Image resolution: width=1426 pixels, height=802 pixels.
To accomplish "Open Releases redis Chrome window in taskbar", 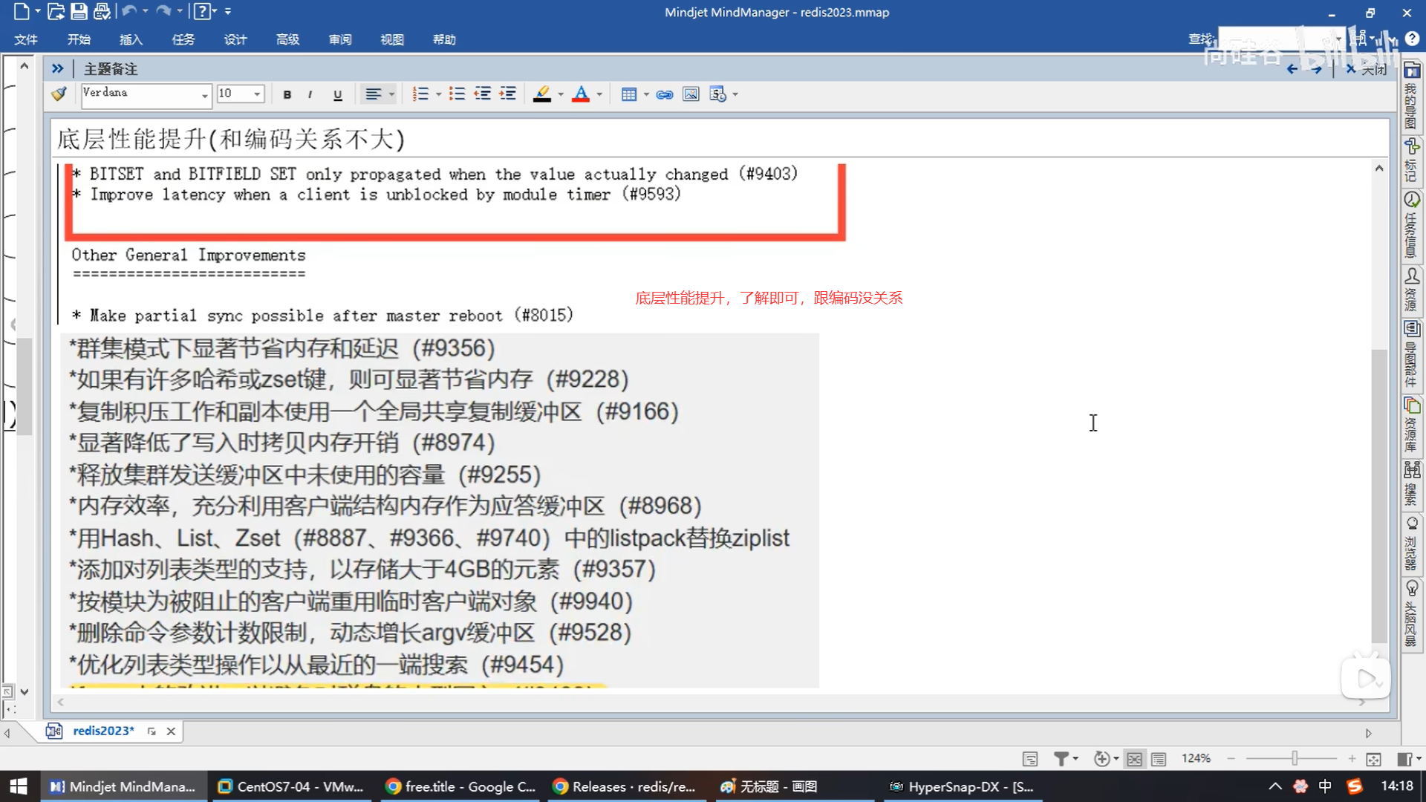I will (x=625, y=786).
